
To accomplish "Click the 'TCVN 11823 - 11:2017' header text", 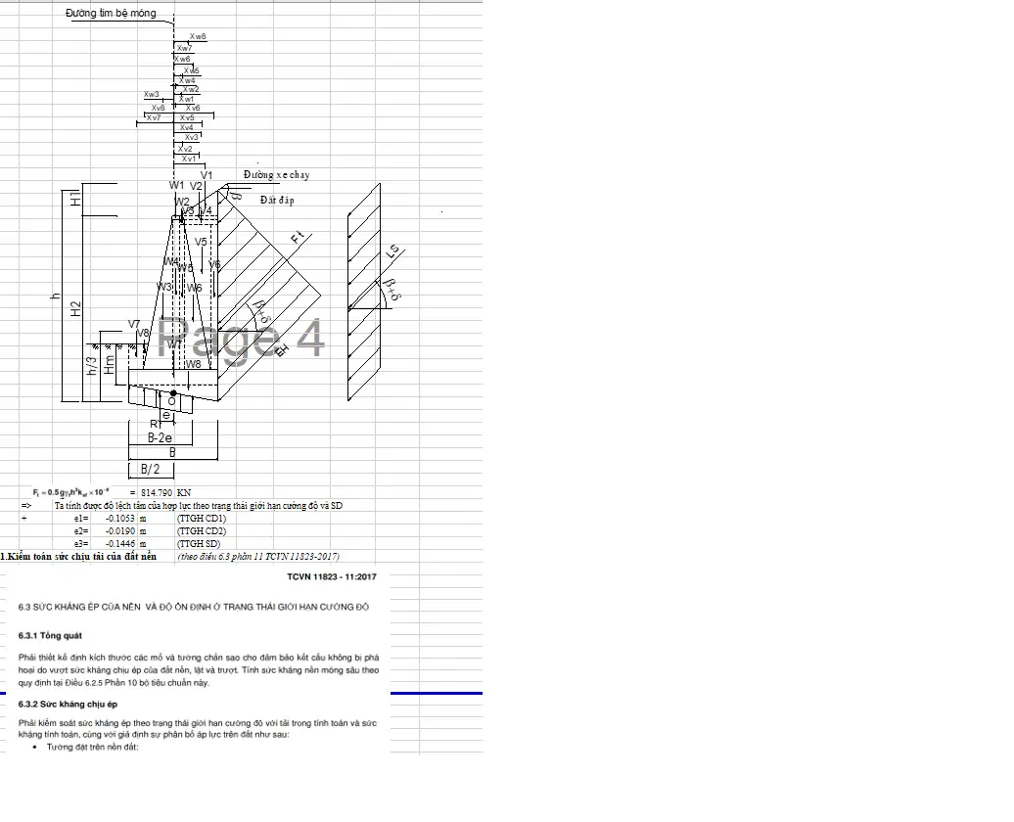I will point(332,577).
